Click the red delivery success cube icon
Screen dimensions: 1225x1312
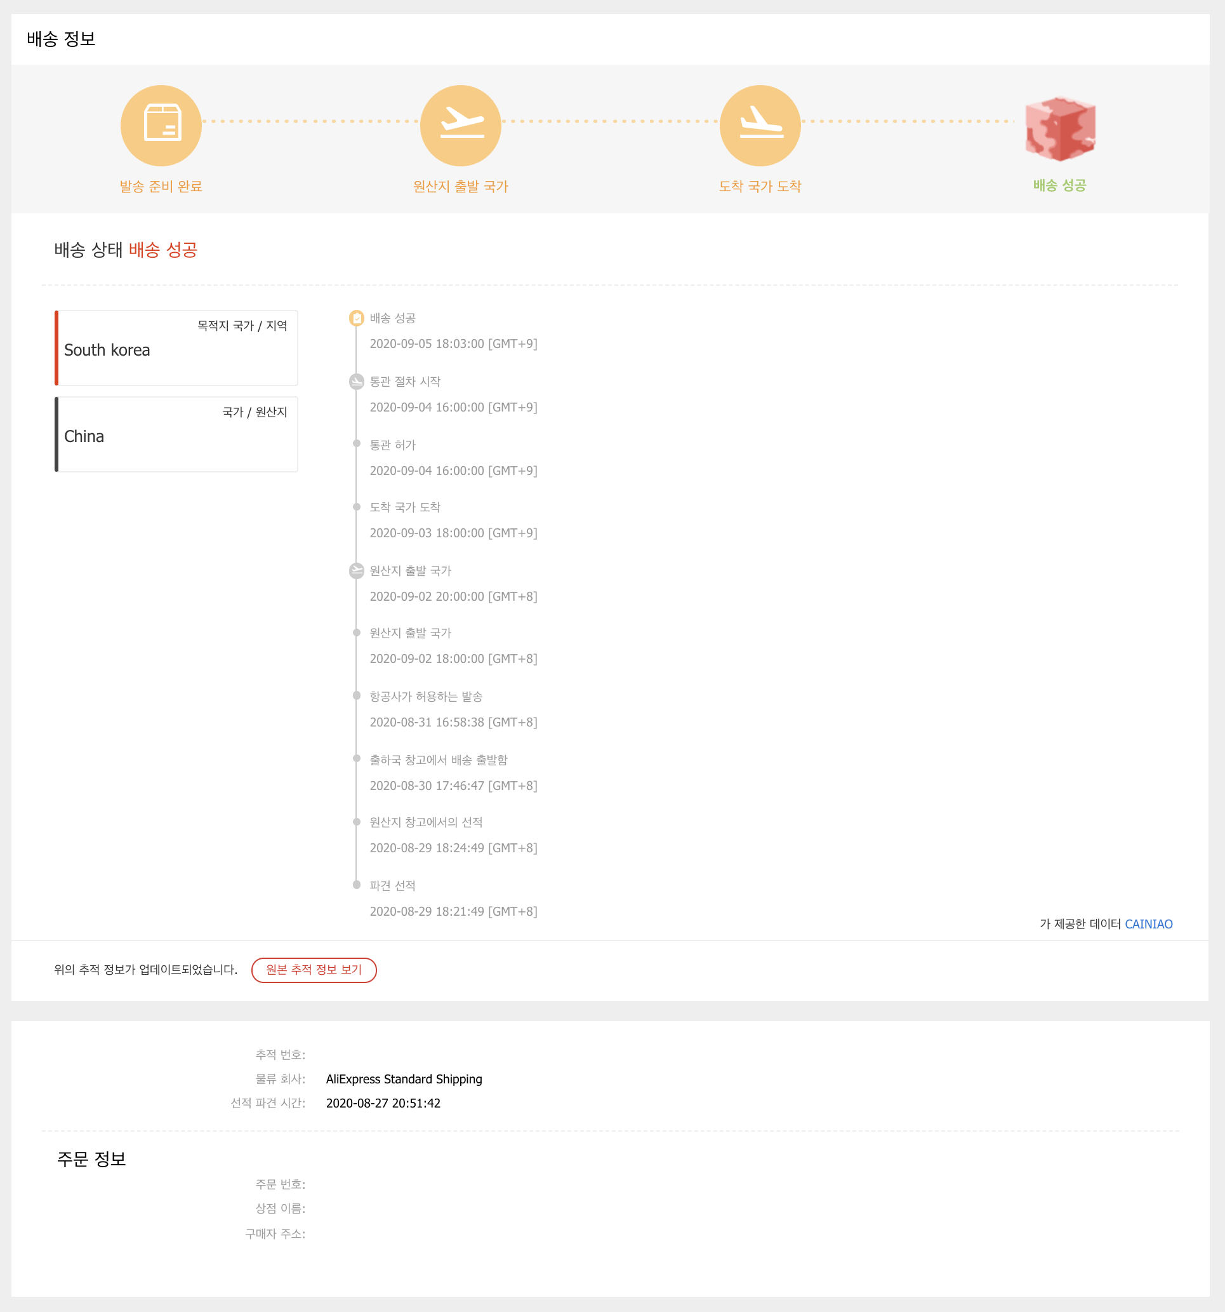pyautogui.click(x=1059, y=129)
